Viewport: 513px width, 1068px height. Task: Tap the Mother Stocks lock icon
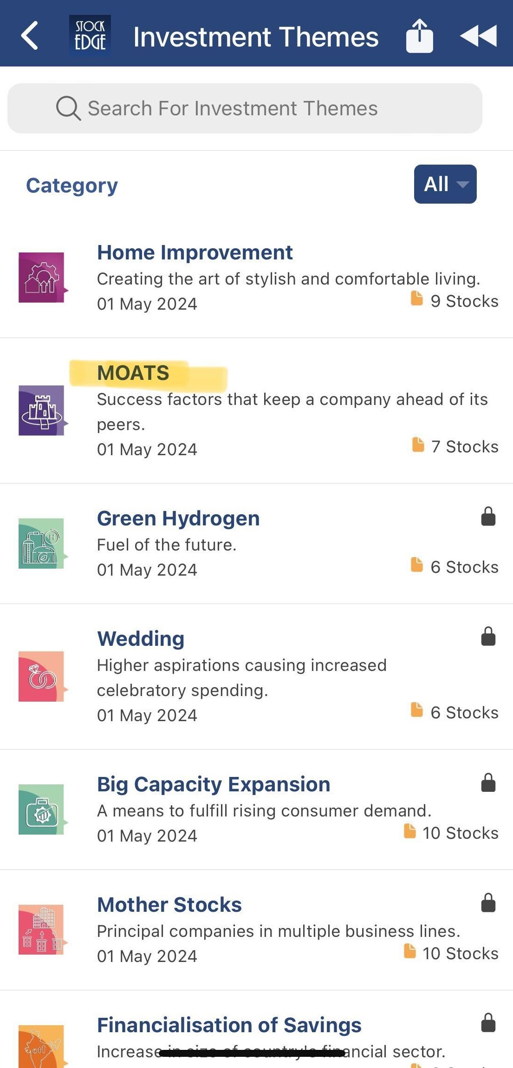click(x=488, y=903)
